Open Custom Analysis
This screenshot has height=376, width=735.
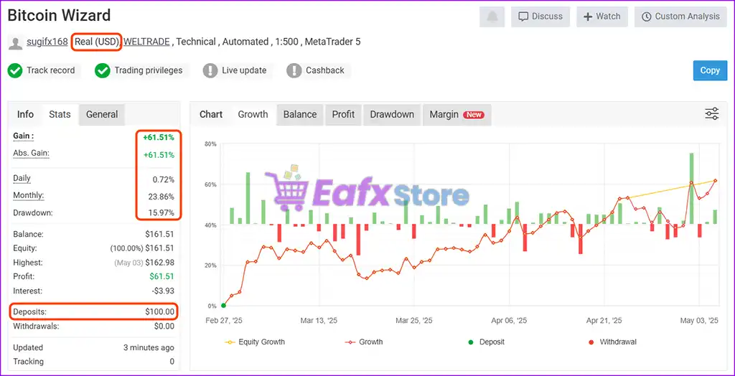pos(680,17)
